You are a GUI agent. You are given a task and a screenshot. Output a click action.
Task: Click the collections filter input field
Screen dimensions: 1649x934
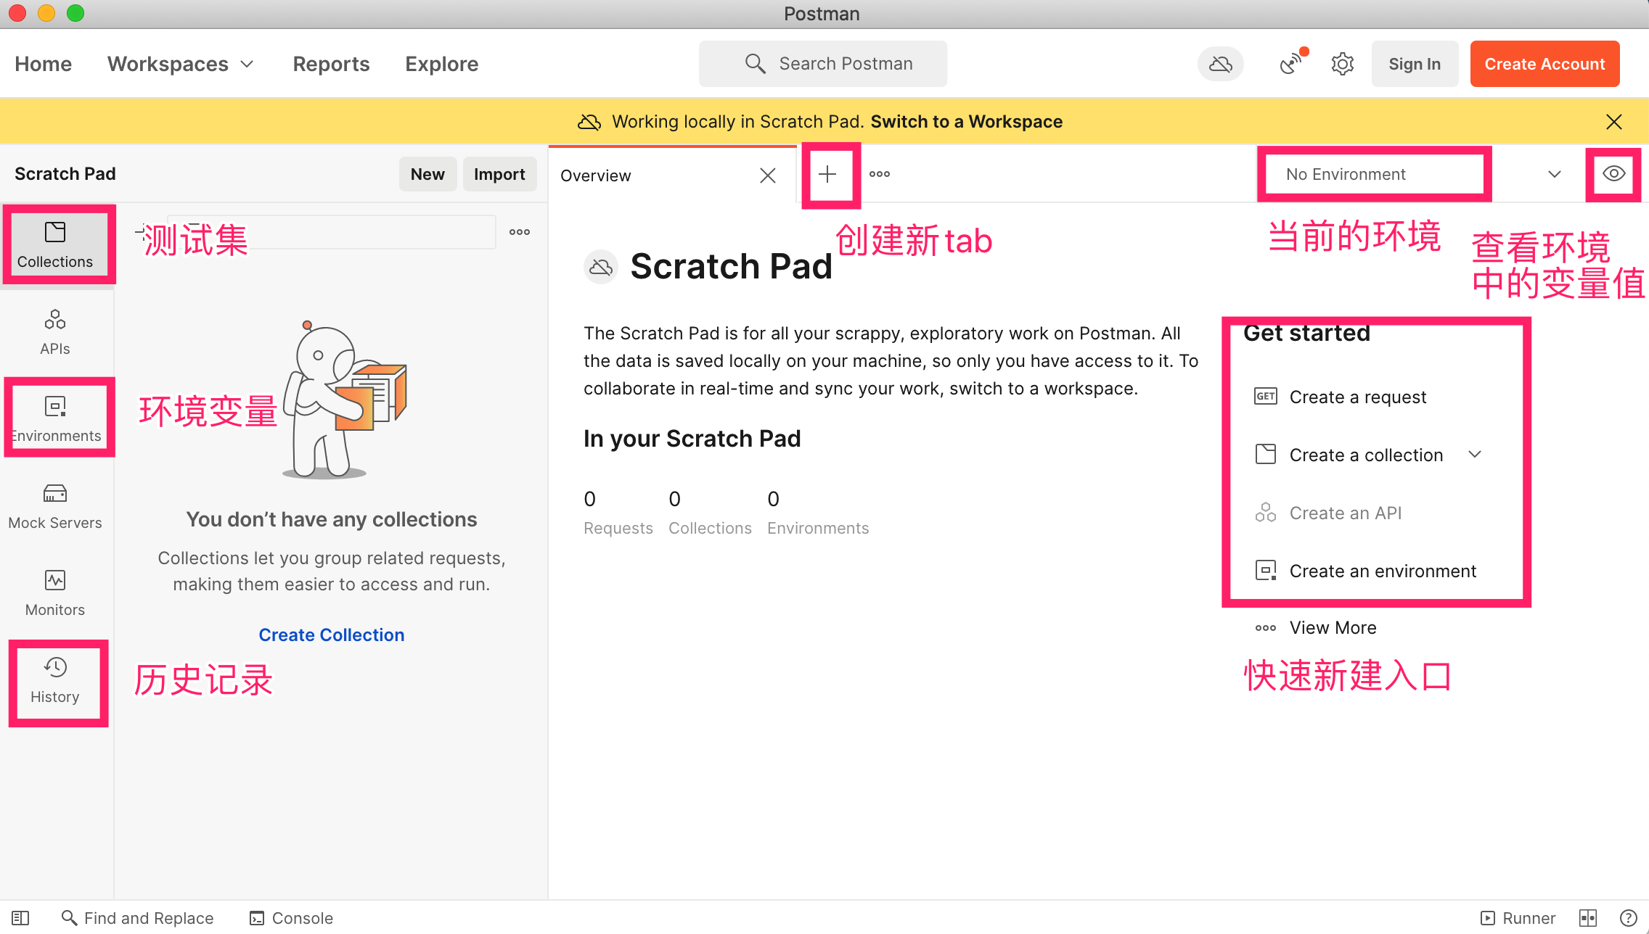pyautogui.click(x=332, y=232)
